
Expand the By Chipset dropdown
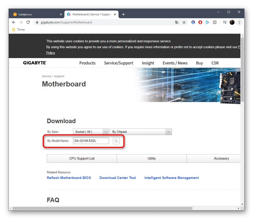141,132
